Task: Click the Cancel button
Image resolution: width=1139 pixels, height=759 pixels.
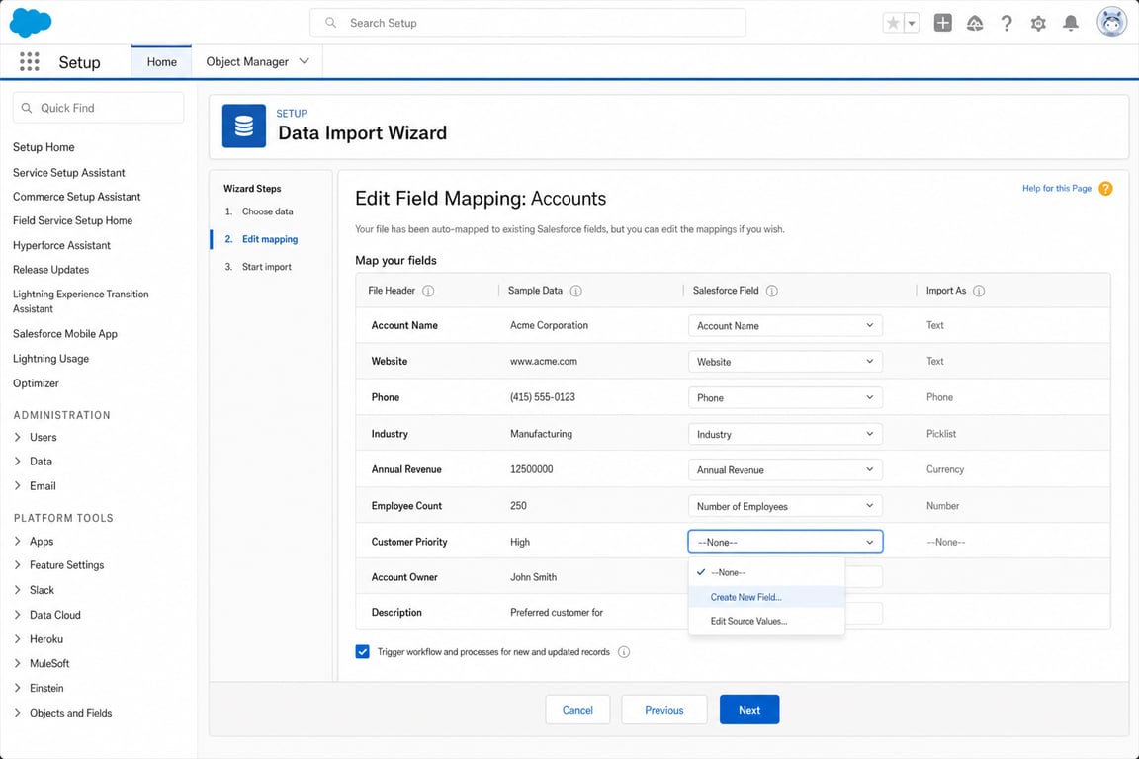Action: 577,710
